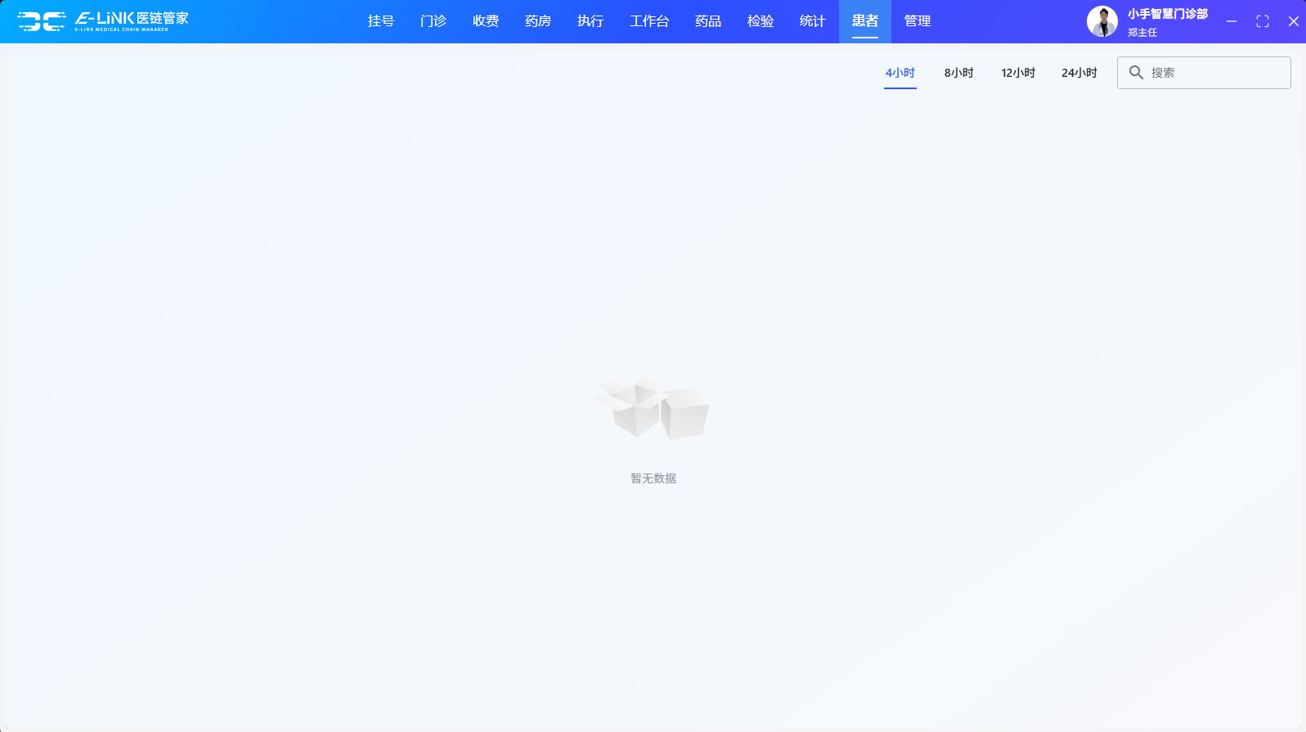Minimize the application window
This screenshot has width=1306, height=732.
click(1231, 21)
